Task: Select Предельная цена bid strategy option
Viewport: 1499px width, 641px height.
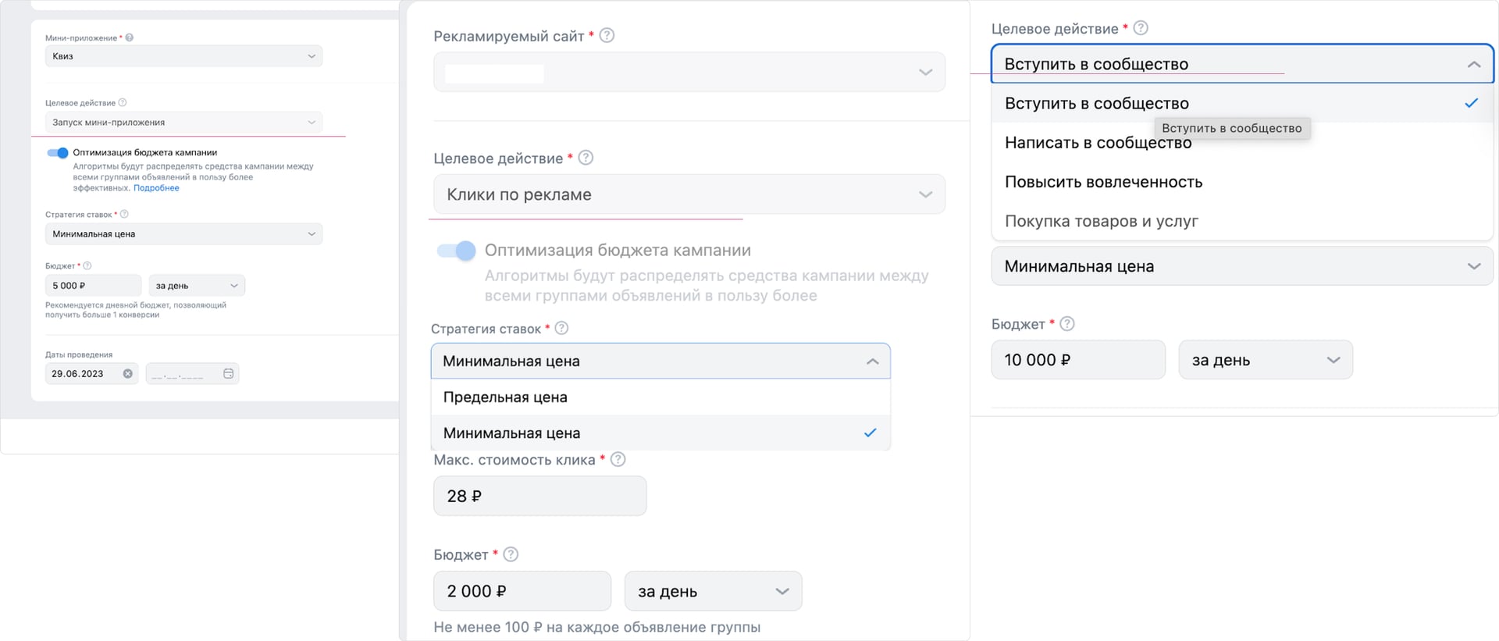Action: coord(504,397)
